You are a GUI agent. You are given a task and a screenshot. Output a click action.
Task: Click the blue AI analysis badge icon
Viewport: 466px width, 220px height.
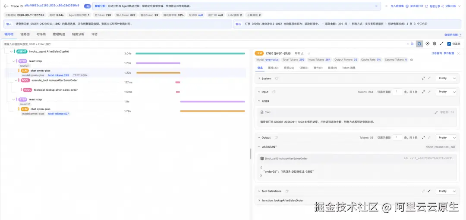(x=87, y=6)
